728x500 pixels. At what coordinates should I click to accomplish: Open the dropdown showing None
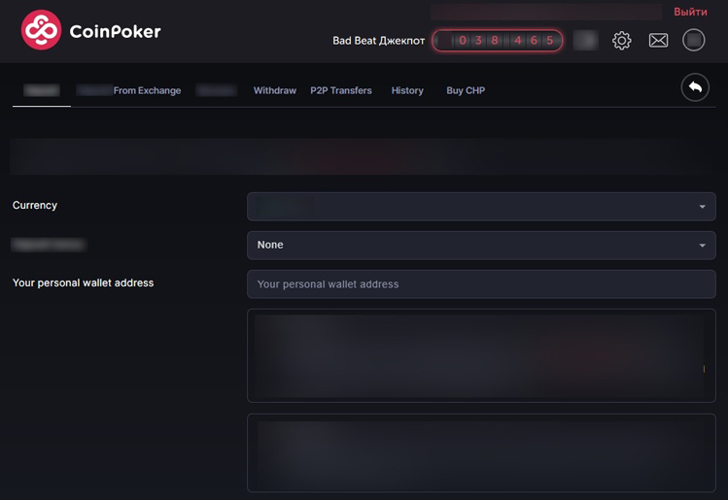(x=481, y=246)
